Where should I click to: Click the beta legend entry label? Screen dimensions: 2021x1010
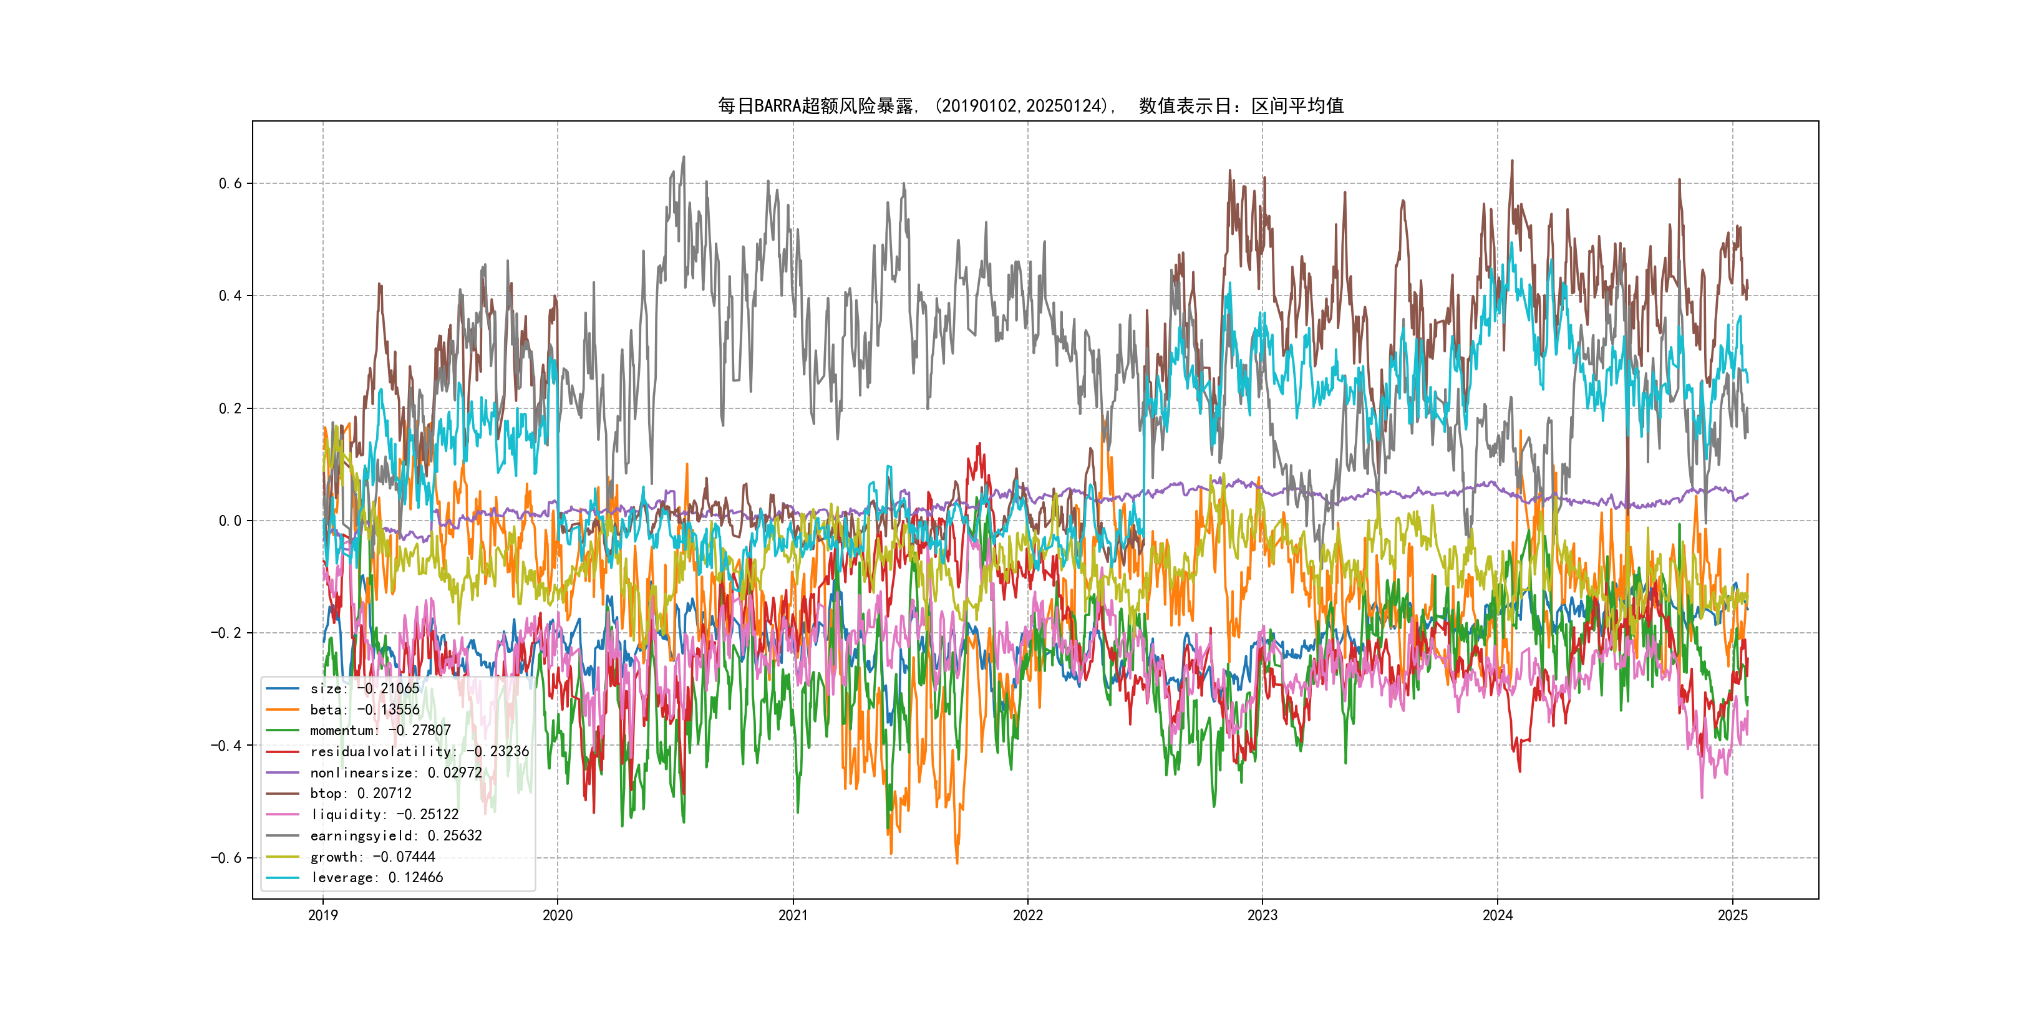tap(364, 709)
